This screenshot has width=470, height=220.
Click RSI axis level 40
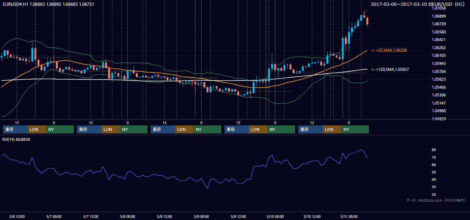(x=434, y=180)
